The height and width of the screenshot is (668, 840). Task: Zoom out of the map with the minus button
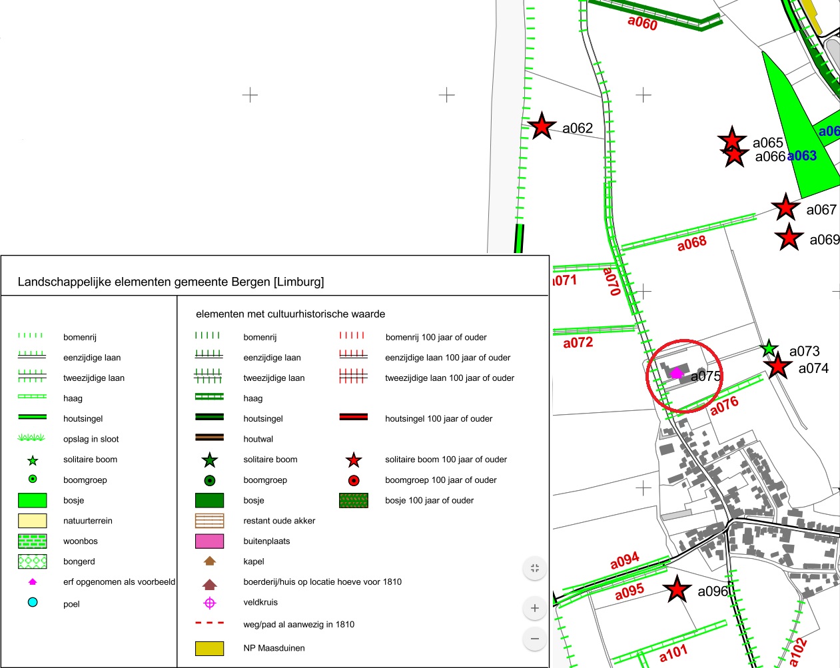(534, 639)
